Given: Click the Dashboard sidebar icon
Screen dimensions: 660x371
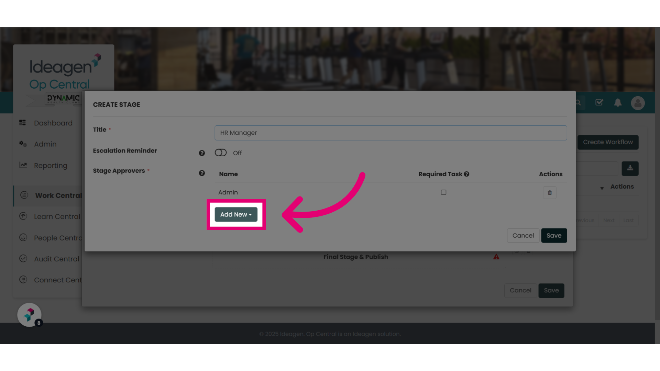Looking at the screenshot, I should [x=23, y=123].
